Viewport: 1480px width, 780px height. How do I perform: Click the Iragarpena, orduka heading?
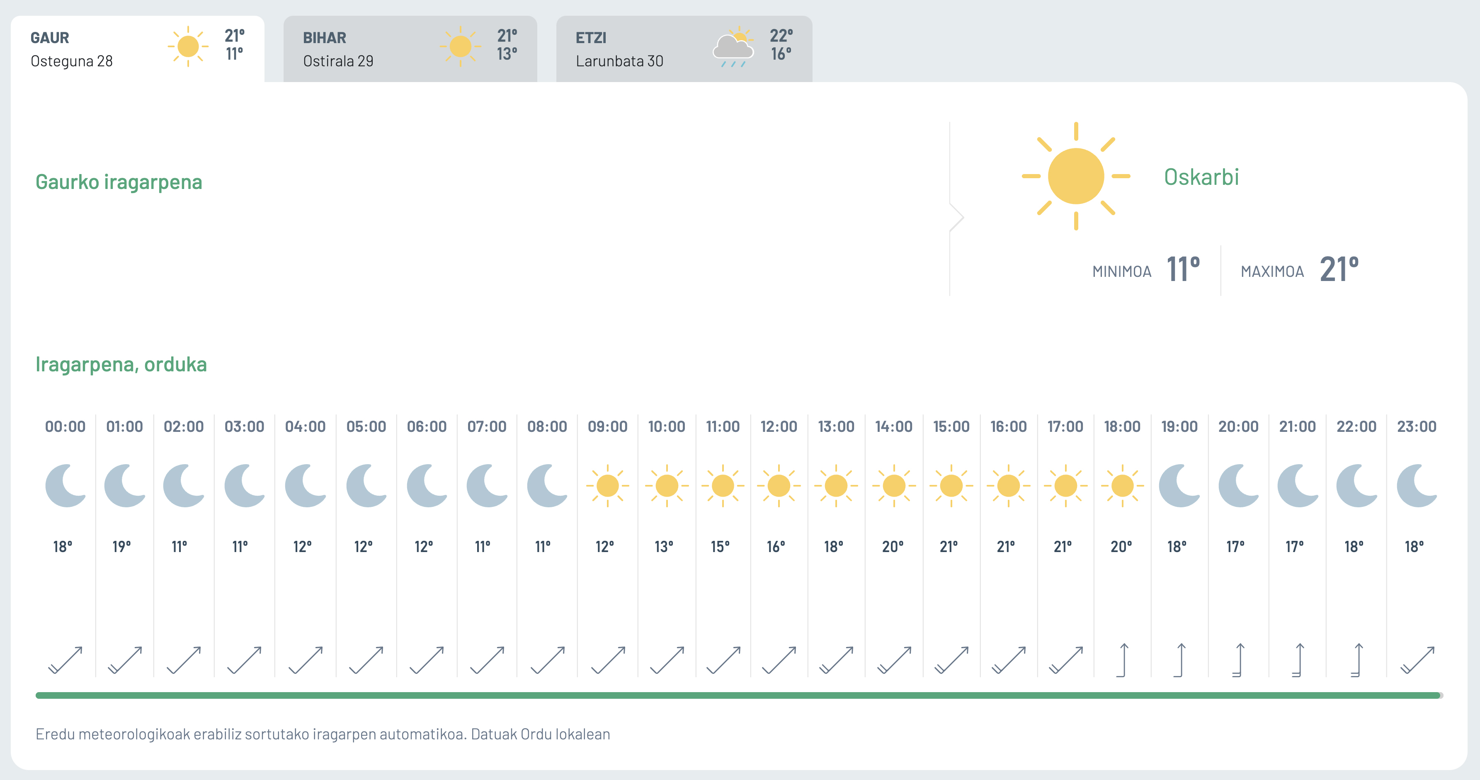tap(121, 364)
